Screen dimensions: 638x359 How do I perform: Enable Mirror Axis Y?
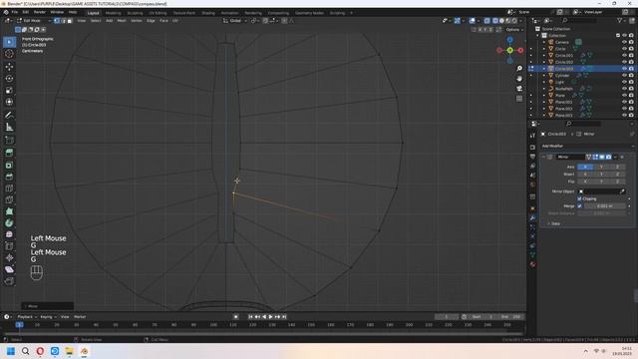[601, 167]
